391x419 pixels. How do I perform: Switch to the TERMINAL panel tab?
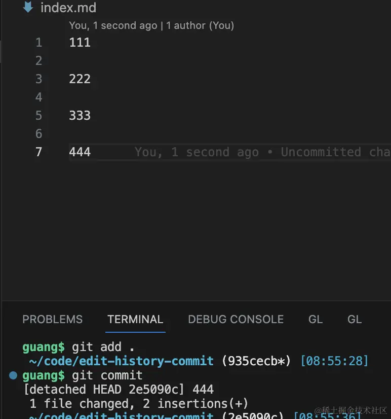[x=135, y=320]
